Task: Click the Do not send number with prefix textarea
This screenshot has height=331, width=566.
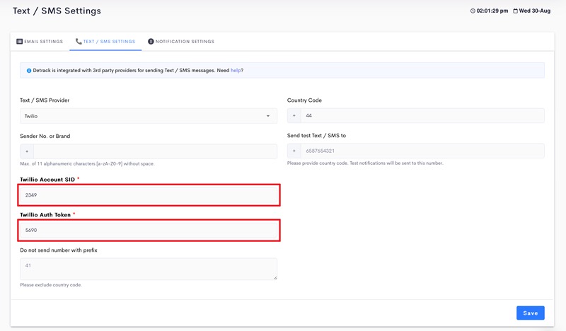Action: pos(149,269)
